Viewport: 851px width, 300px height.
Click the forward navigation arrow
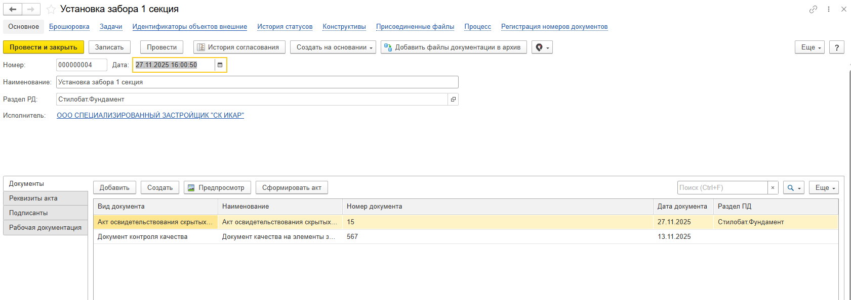31,9
